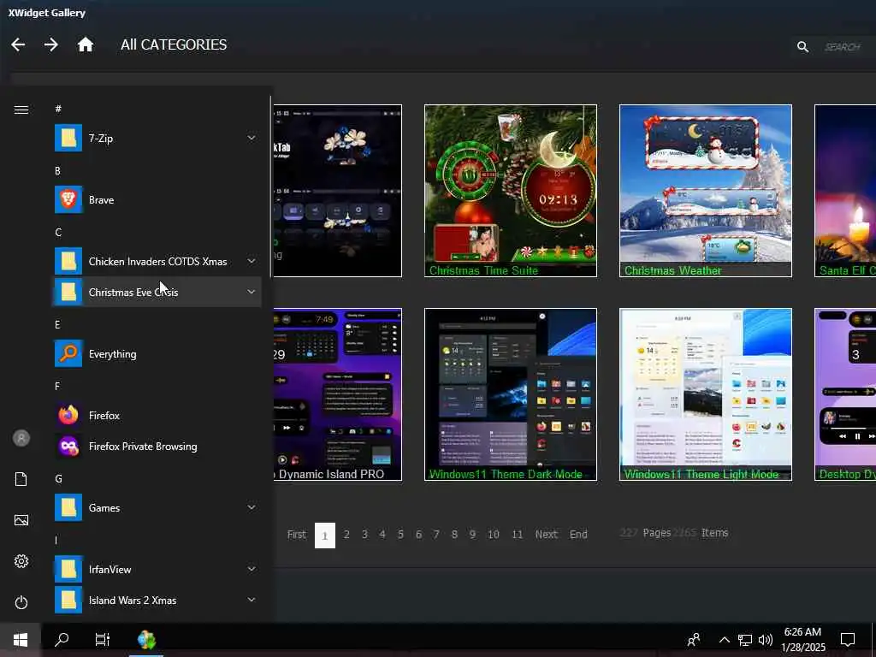Expand Island Wars 2 Xmas chevron

coord(252,600)
